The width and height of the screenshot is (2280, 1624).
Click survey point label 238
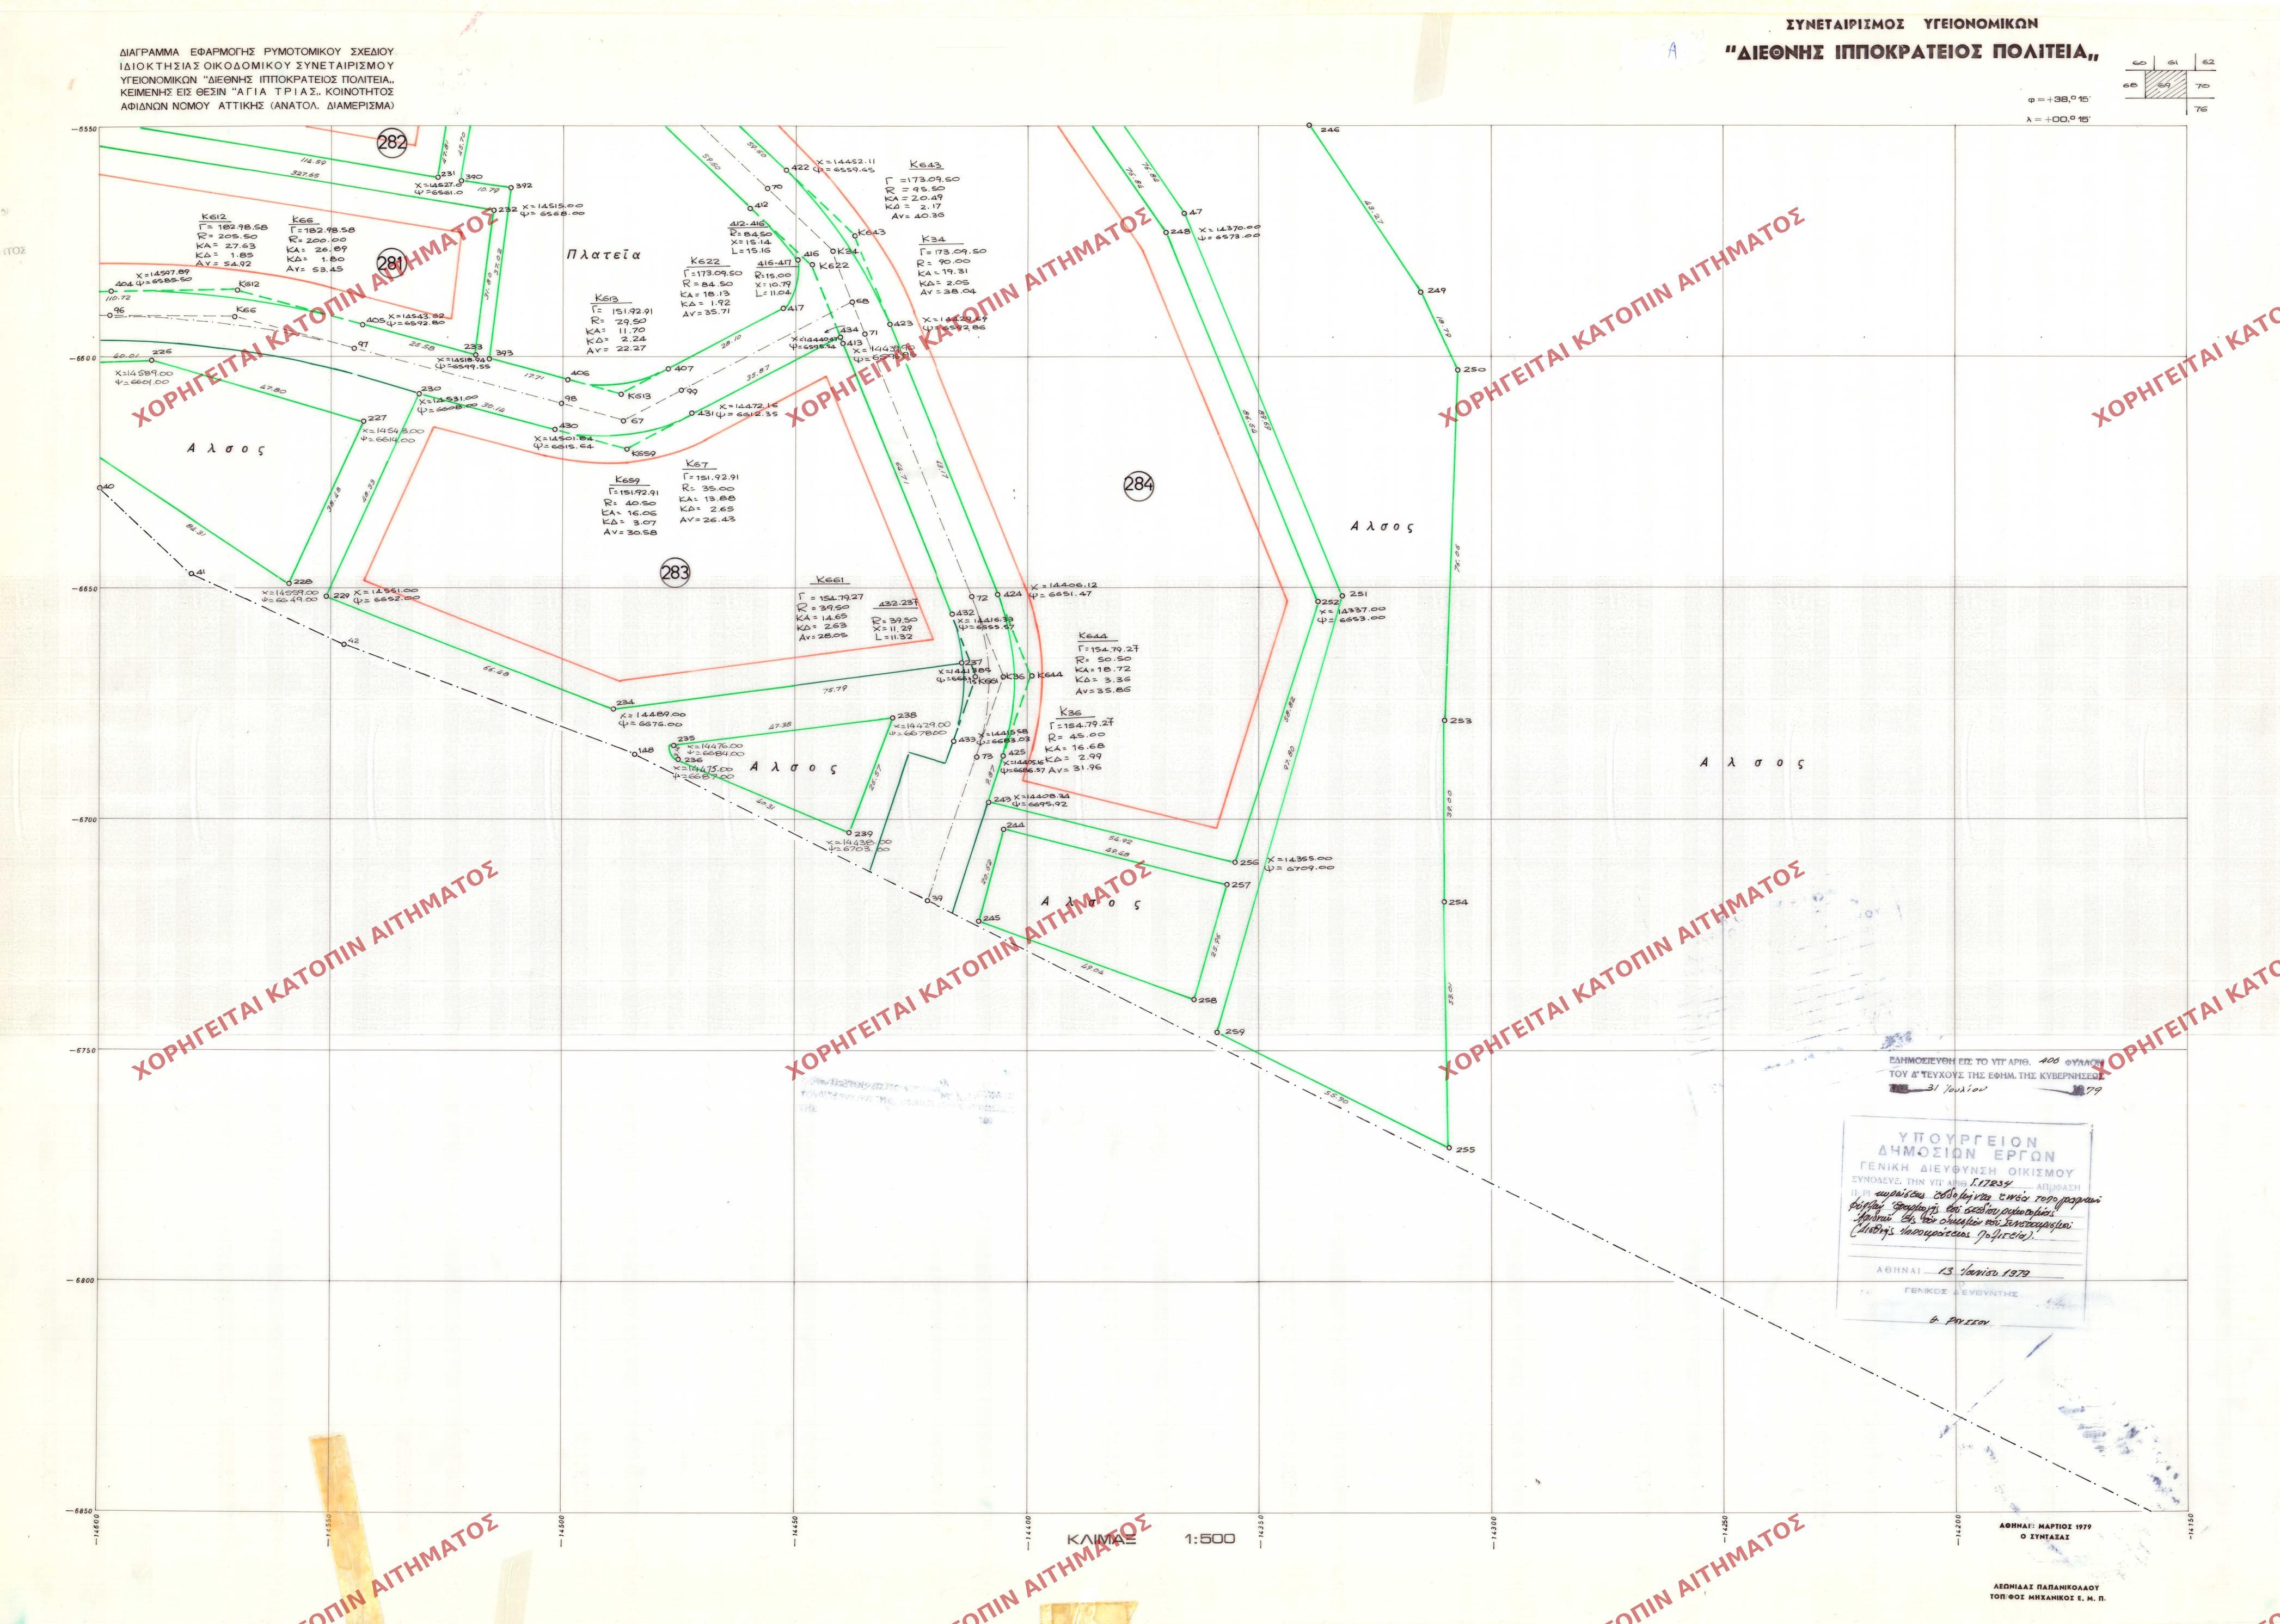906,716
